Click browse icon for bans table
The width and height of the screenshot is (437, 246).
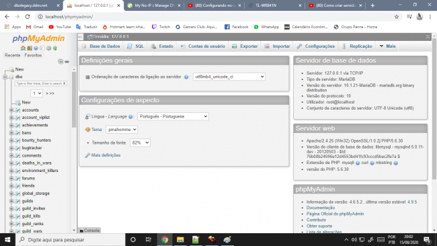[x=18, y=133]
